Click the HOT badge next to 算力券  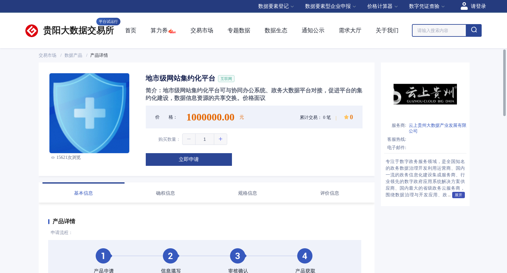[x=172, y=31]
